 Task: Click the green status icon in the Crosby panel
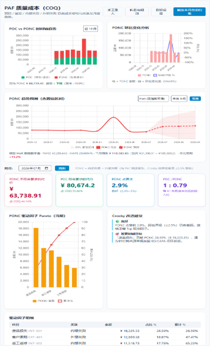point(117,221)
